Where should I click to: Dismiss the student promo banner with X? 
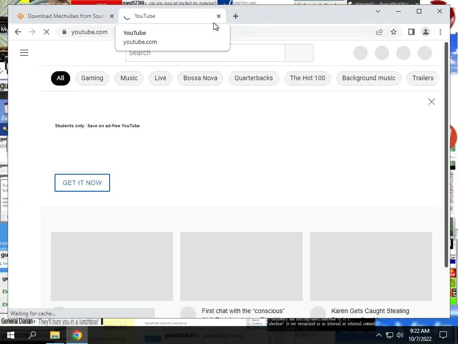tap(432, 102)
